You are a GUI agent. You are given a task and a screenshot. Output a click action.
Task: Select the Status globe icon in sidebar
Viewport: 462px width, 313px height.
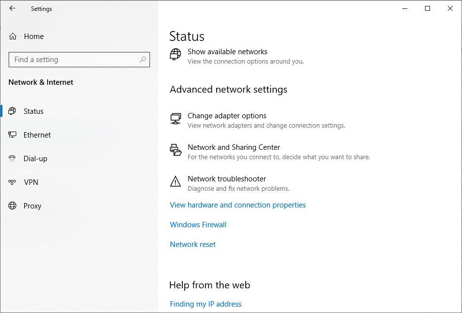pos(12,111)
